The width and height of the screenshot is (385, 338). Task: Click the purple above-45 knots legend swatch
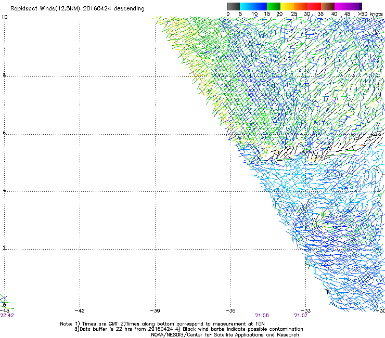pos(355,6)
